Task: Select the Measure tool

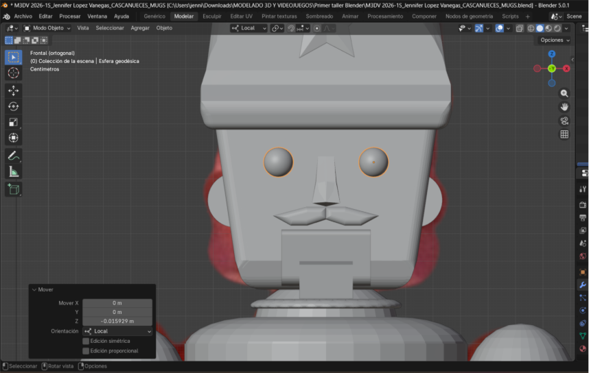Action: tap(13, 171)
